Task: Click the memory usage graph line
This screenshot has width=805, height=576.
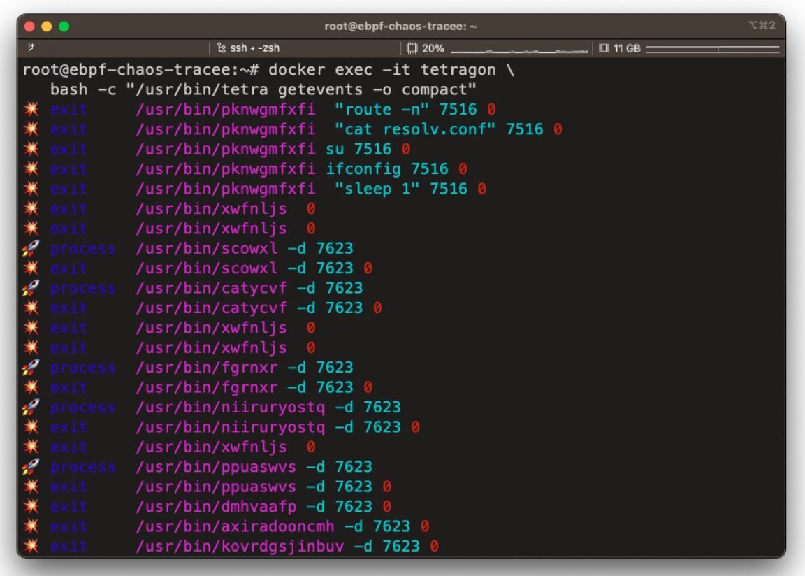Action: [x=712, y=49]
